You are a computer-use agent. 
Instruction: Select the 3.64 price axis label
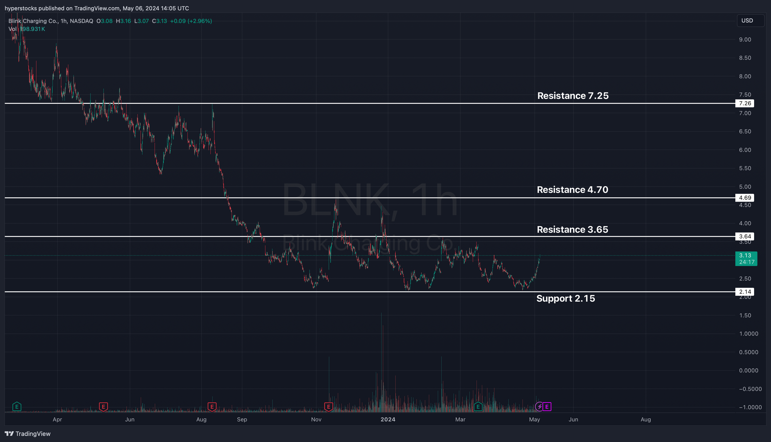tap(745, 237)
